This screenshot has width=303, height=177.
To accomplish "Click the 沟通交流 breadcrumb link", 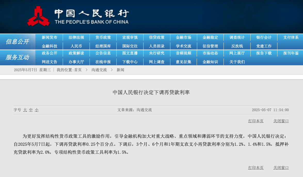I will [x=99, y=70].
